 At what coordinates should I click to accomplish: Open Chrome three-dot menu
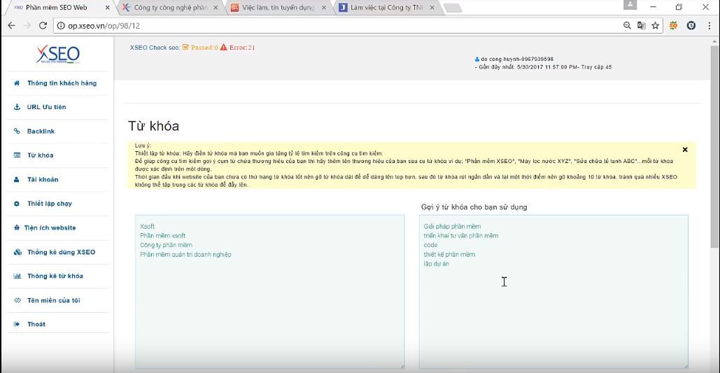pos(710,26)
